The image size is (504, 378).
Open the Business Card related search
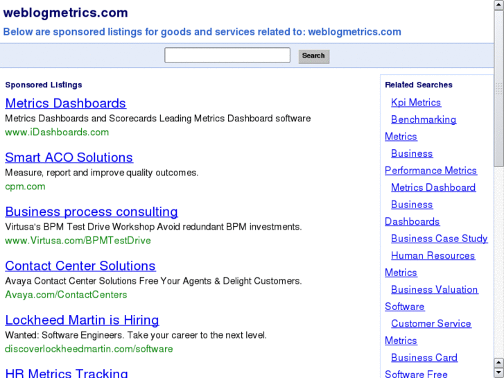point(424,357)
